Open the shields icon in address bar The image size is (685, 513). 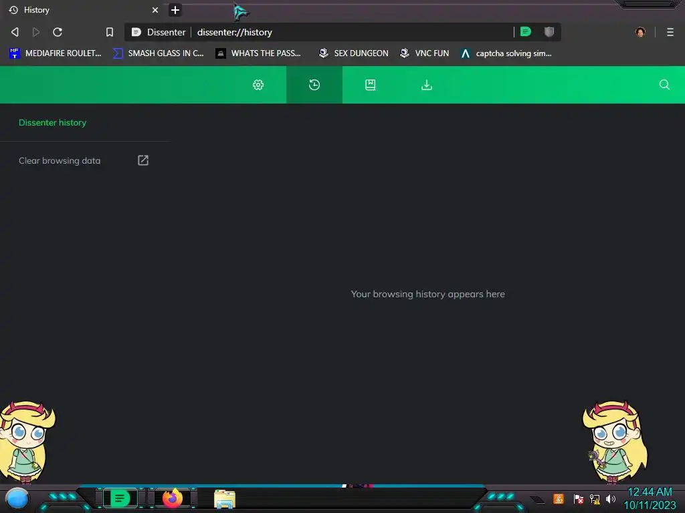tap(549, 31)
